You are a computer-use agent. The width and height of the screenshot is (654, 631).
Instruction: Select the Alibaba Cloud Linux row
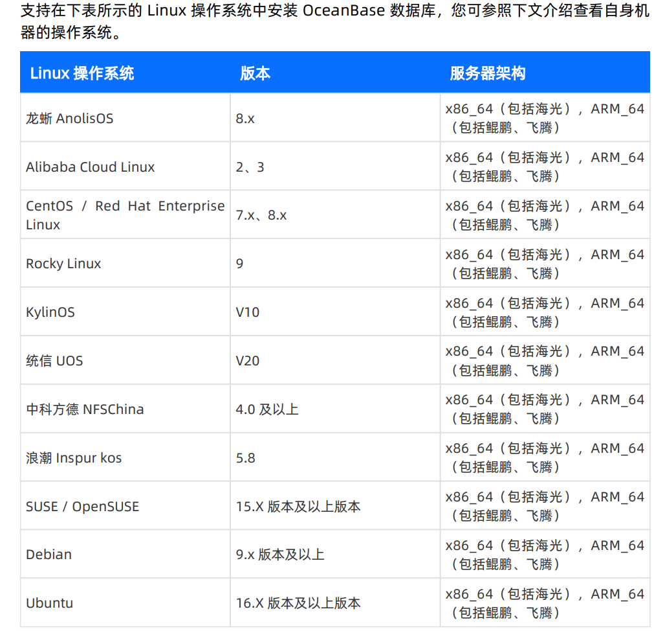pyautogui.click(x=90, y=166)
